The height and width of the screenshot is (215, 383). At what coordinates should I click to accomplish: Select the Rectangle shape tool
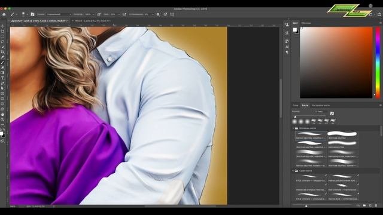coord(2,94)
